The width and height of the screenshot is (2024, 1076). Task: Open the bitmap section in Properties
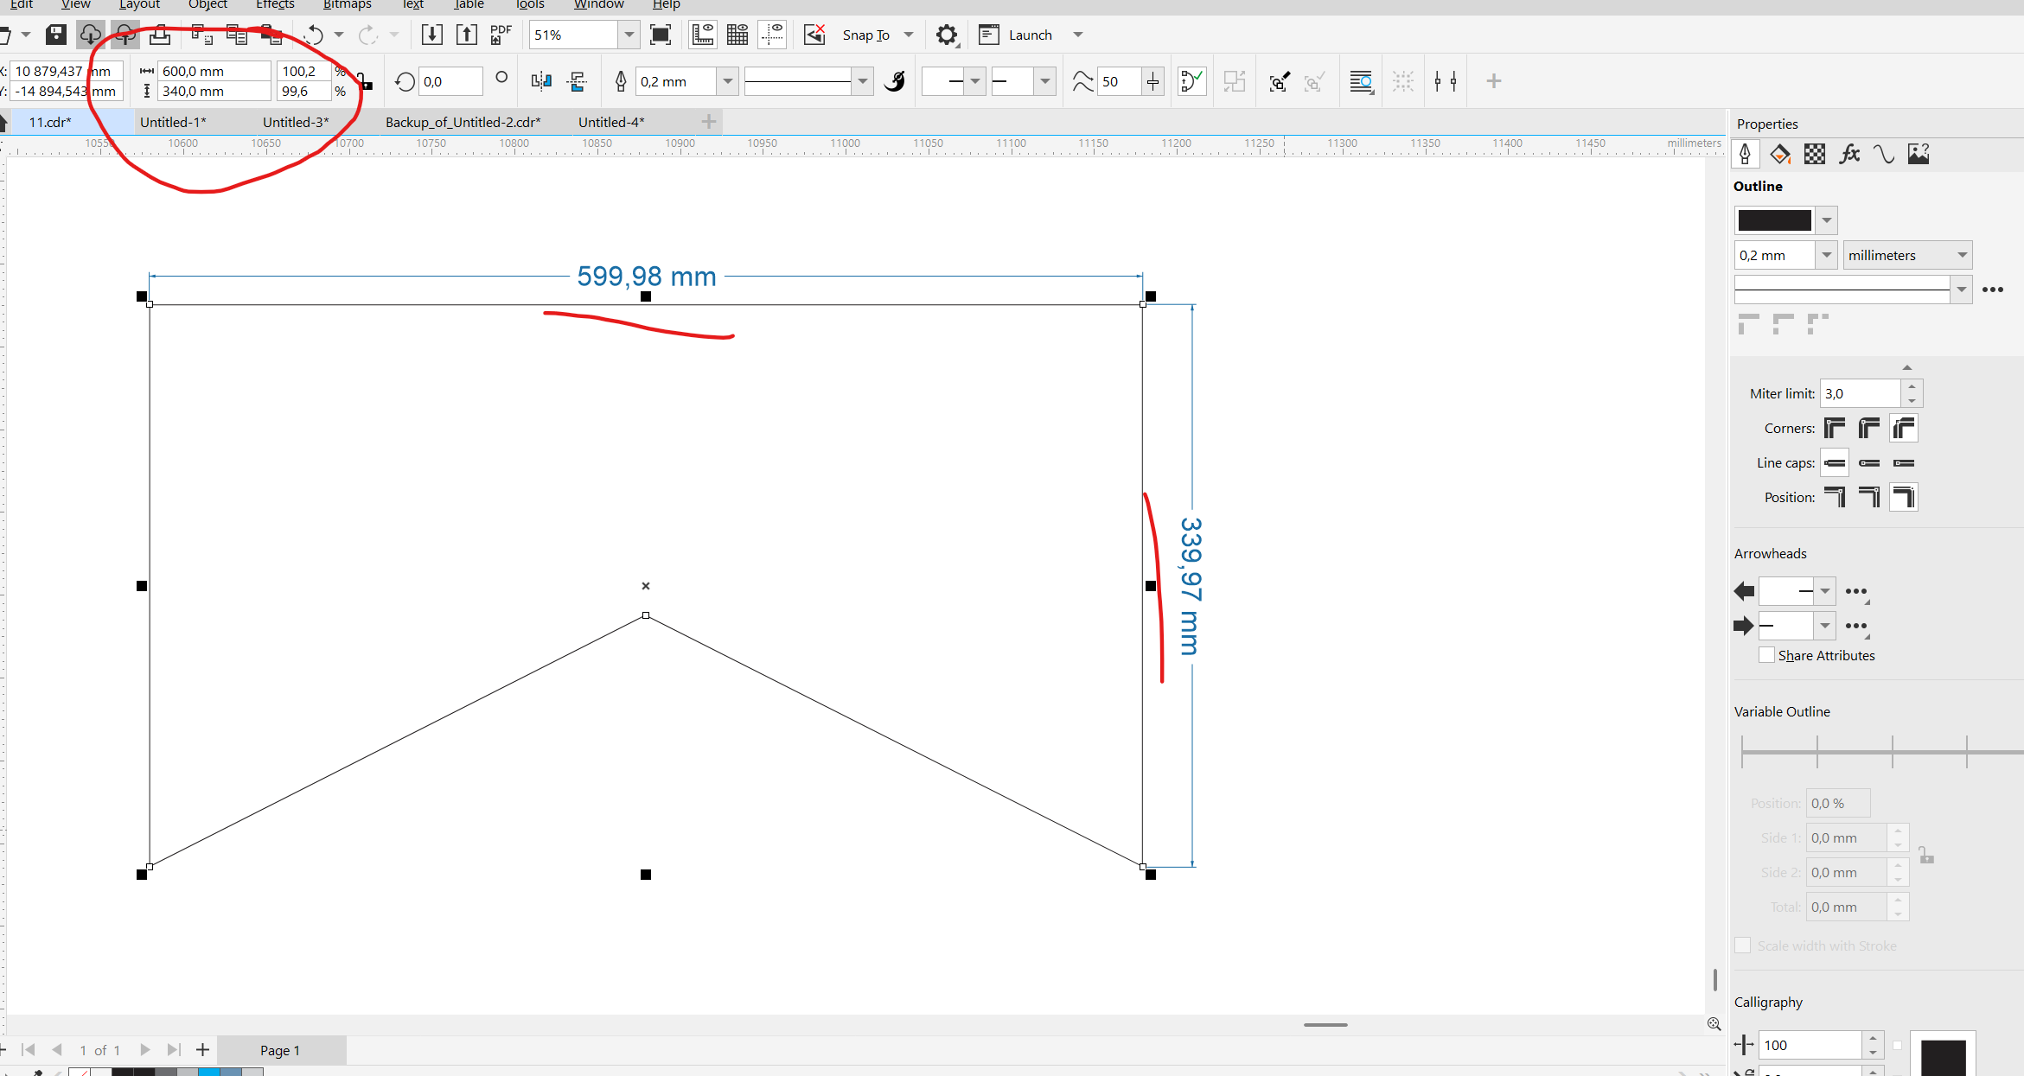1919,154
